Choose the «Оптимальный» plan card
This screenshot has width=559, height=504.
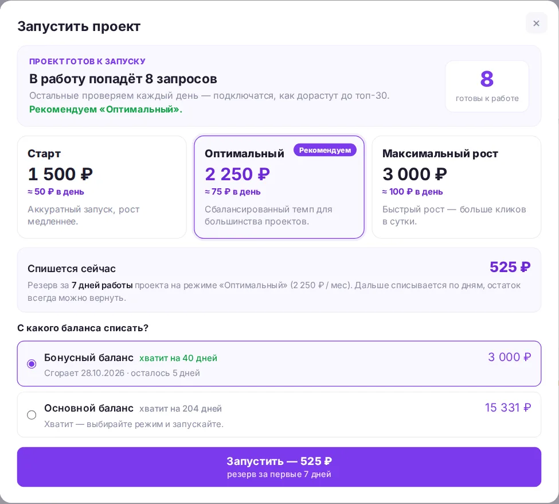[279, 187]
